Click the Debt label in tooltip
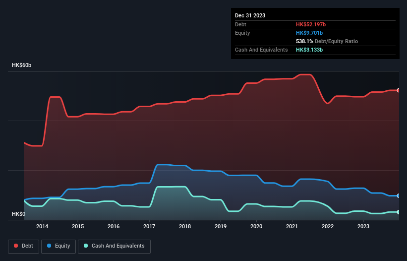The image size is (407, 261). [240, 24]
